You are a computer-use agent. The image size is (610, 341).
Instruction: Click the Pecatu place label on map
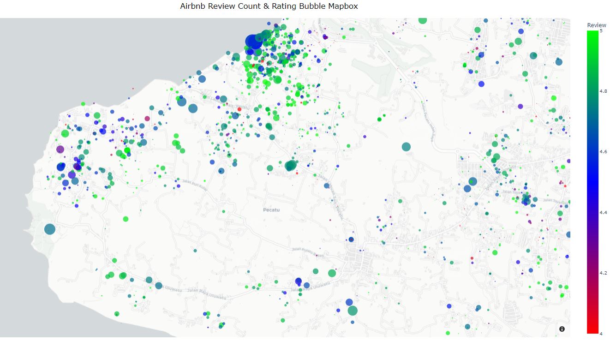[271, 210]
